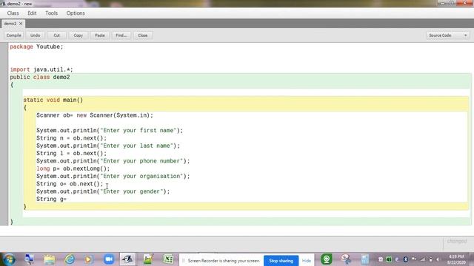The width and height of the screenshot is (474, 266).
Task: Hide the screen recorder sharing bar
Action: coord(306,261)
